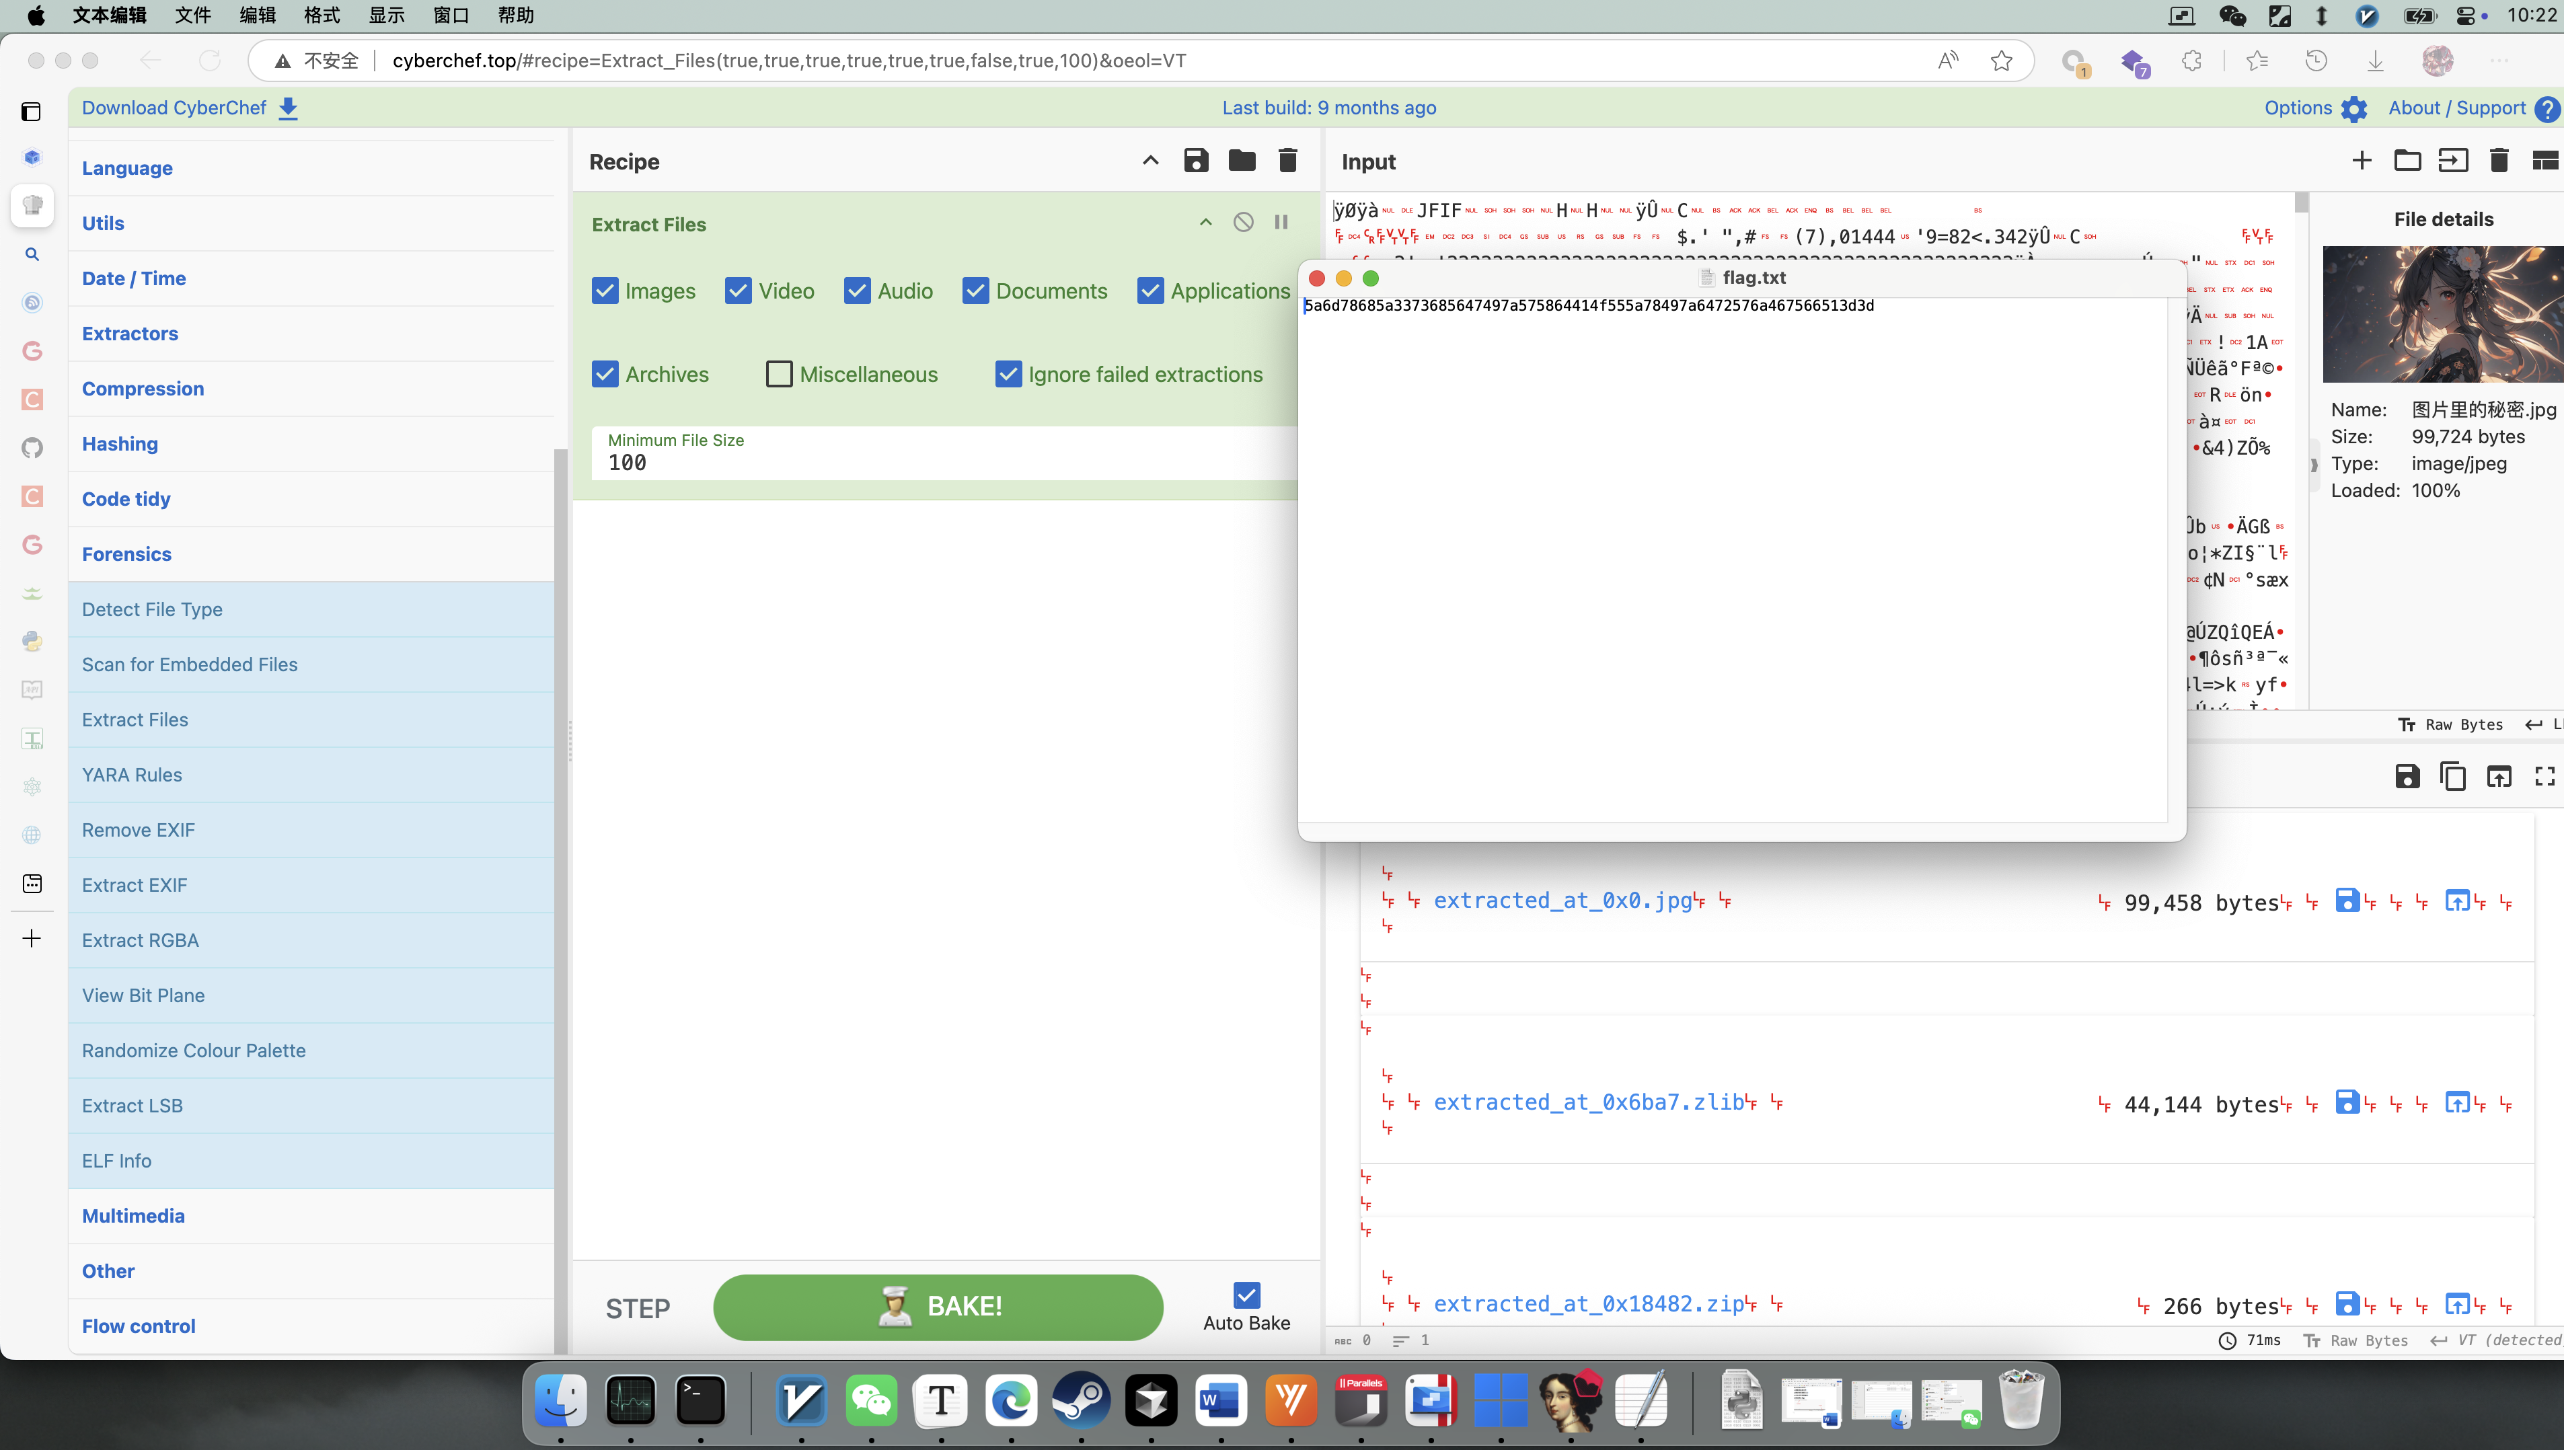
Task: Uncheck the Documents checkbox
Action: [976, 291]
